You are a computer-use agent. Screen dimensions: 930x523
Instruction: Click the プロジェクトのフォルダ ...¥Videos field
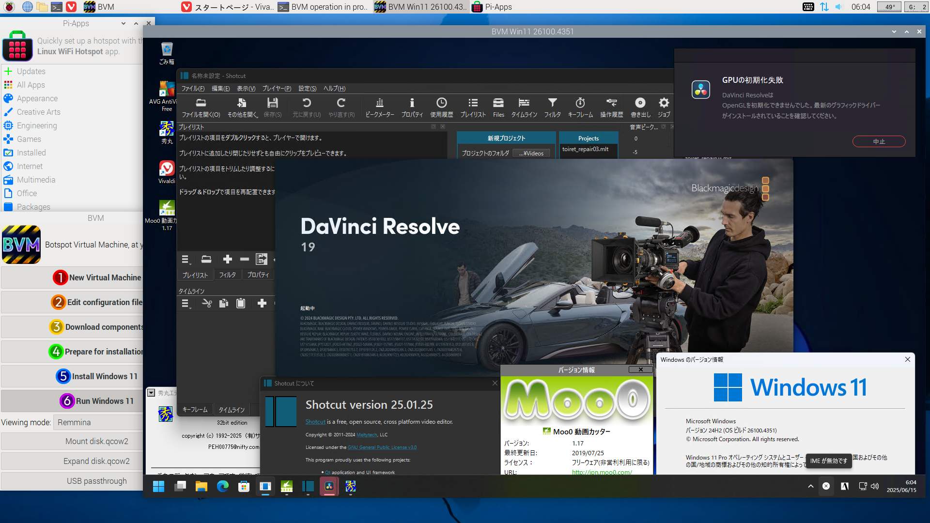pyautogui.click(x=531, y=153)
